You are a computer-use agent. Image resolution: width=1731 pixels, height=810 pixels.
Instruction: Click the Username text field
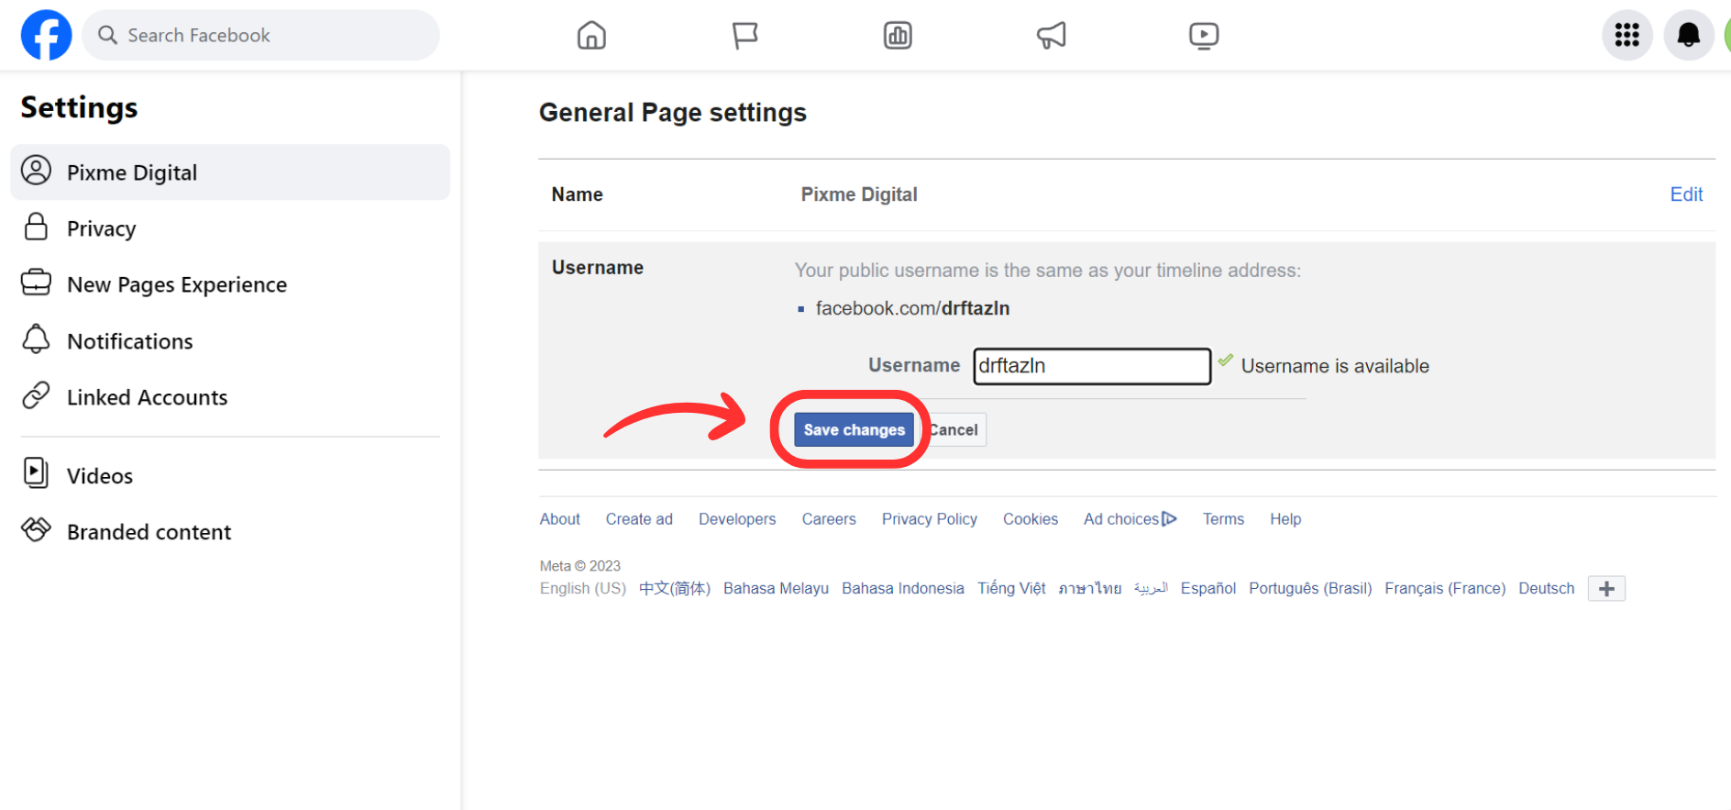[x=1091, y=366]
